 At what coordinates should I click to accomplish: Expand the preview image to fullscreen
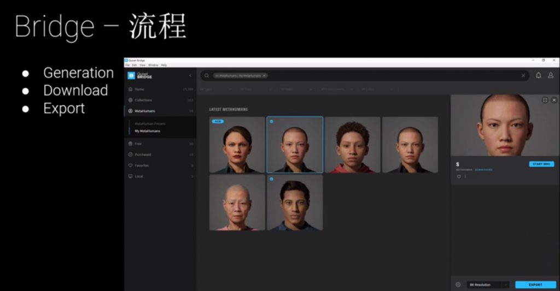(x=545, y=100)
